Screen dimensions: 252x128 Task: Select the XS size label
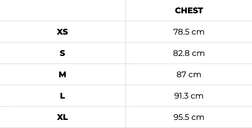(x=63, y=32)
